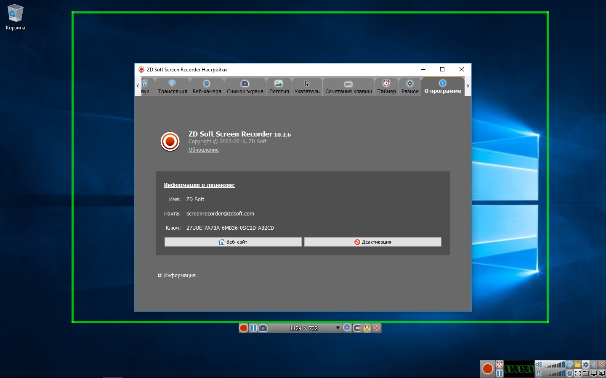Select the region capture mode icon
This screenshot has height=378, width=606.
point(578,373)
